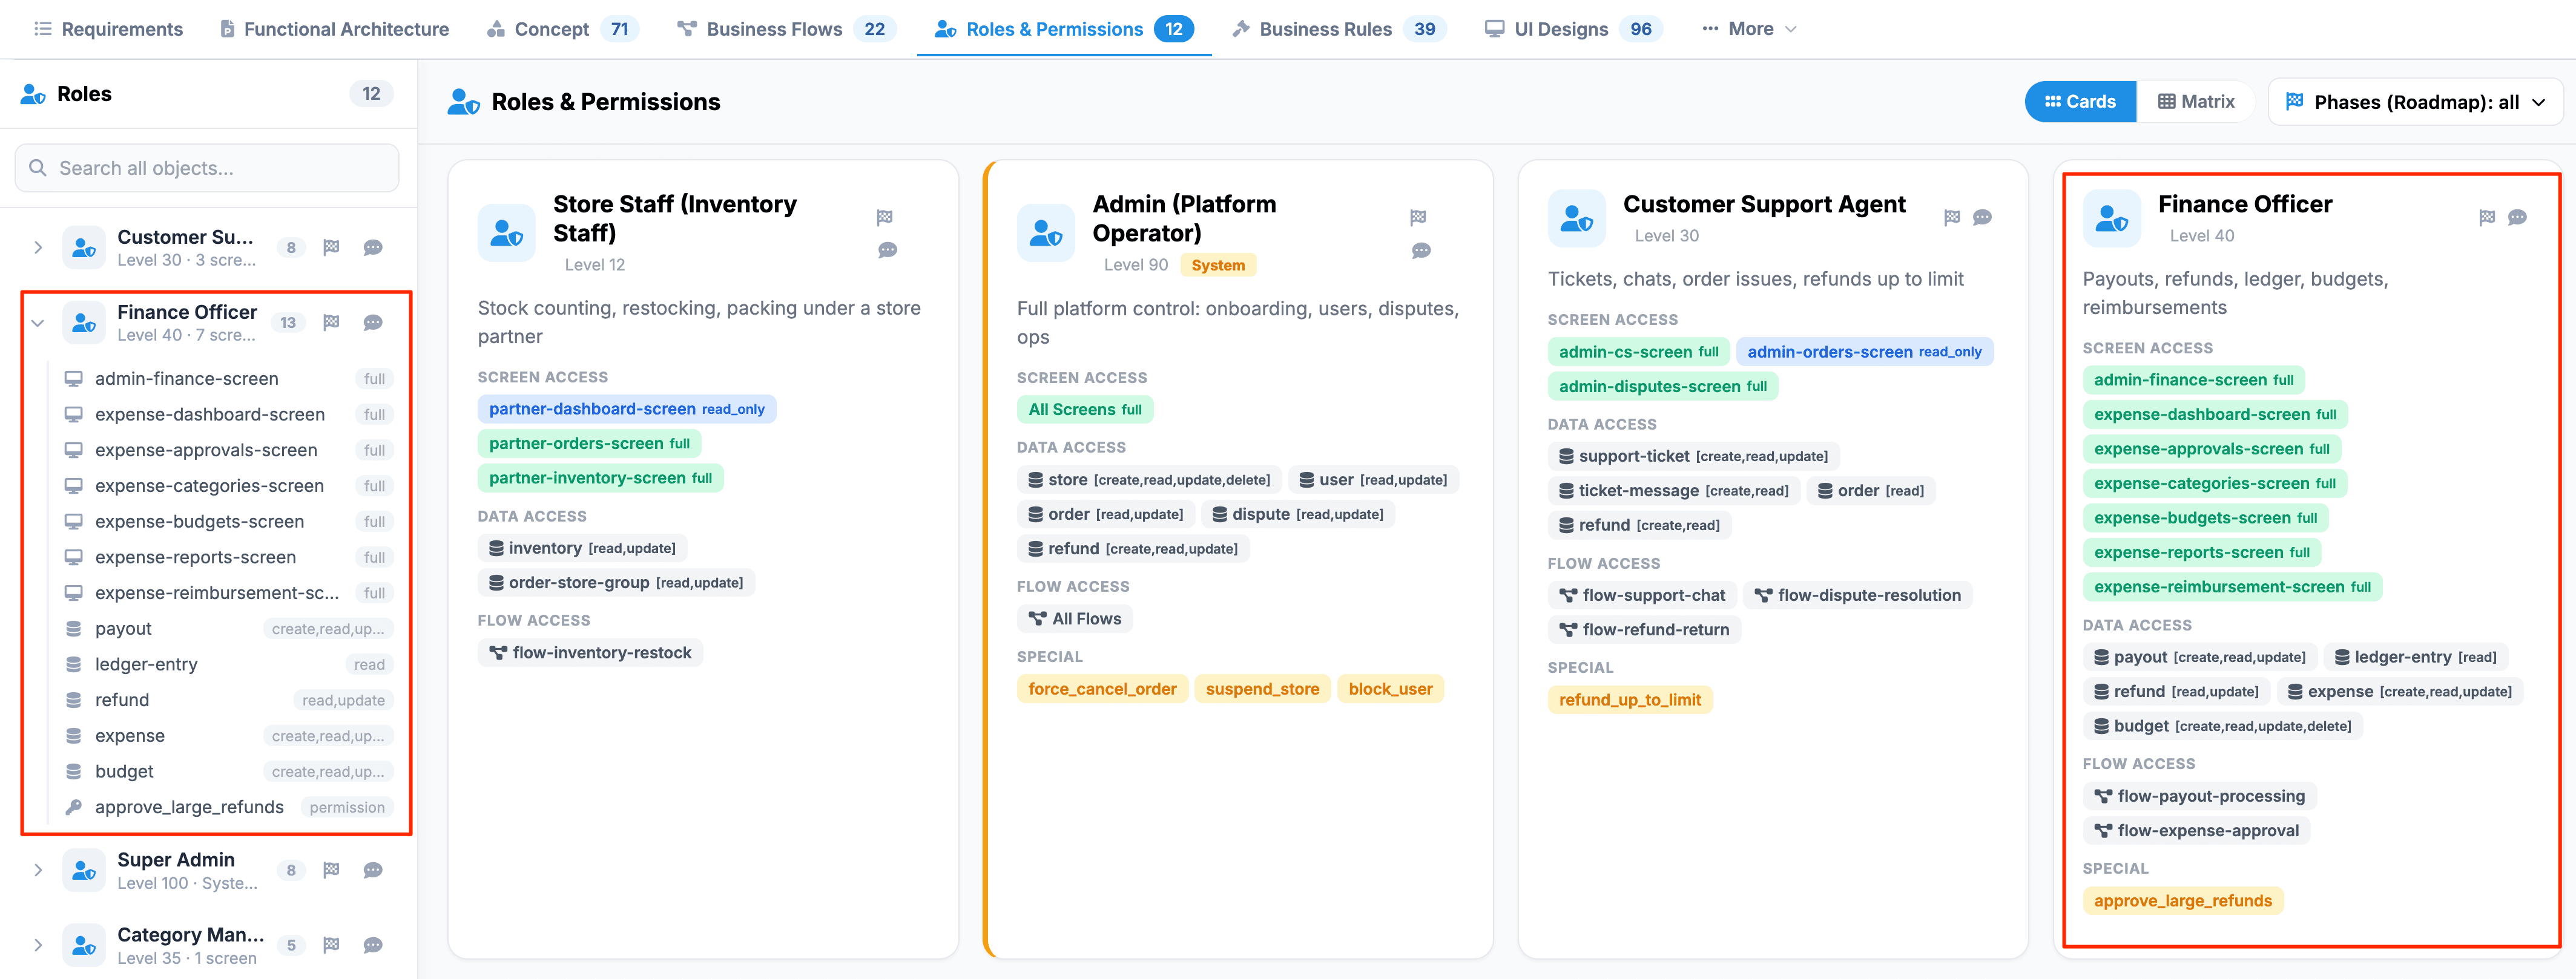Click partner-dashboard-screen read_only tag

[626, 410]
